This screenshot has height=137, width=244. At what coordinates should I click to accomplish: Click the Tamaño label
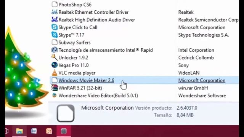[163, 115]
